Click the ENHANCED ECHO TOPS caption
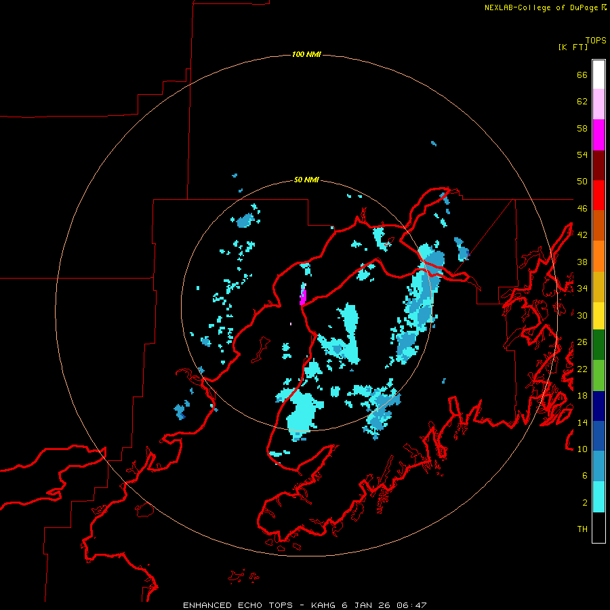Viewport: 610px width, 610px height. click(304, 605)
